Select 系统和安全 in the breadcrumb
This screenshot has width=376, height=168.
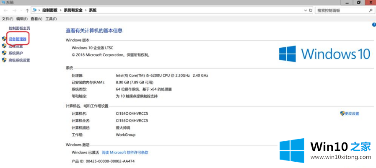(73, 10)
